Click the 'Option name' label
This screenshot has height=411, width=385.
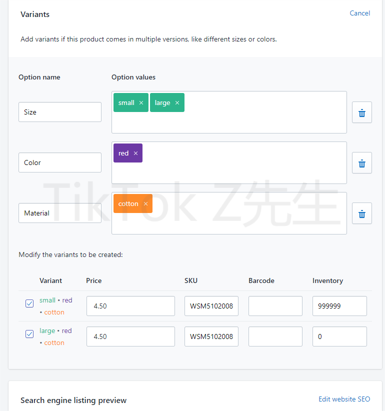39,77
